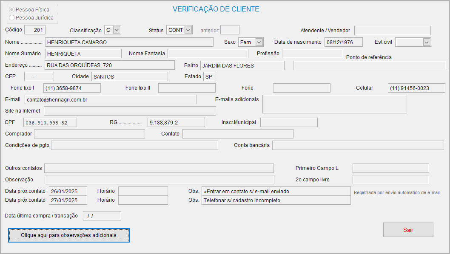Click the Outros contatos field

(x=159, y=168)
